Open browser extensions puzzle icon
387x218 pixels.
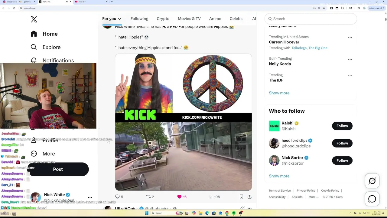tap(342, 8)
